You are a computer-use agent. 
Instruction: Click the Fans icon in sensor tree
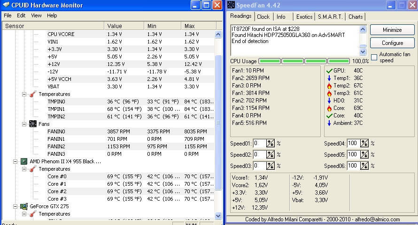click(33, 124)
